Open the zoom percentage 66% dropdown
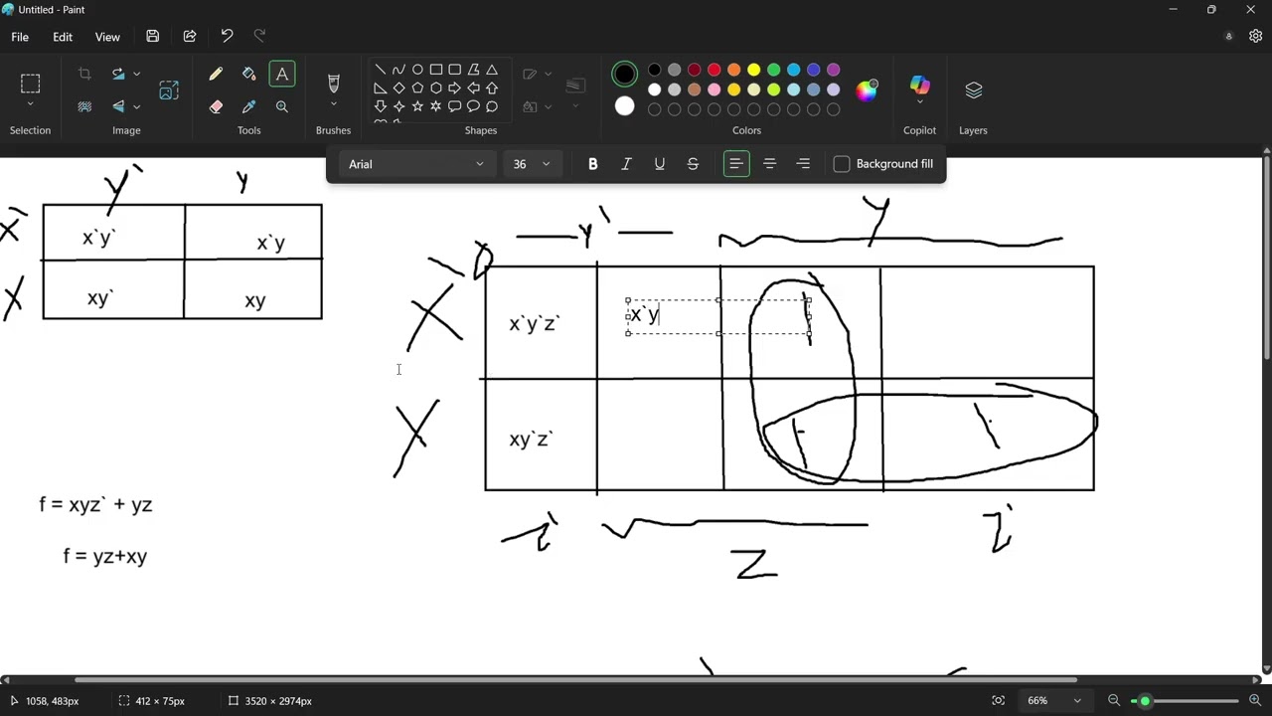 pos(1054,701)
